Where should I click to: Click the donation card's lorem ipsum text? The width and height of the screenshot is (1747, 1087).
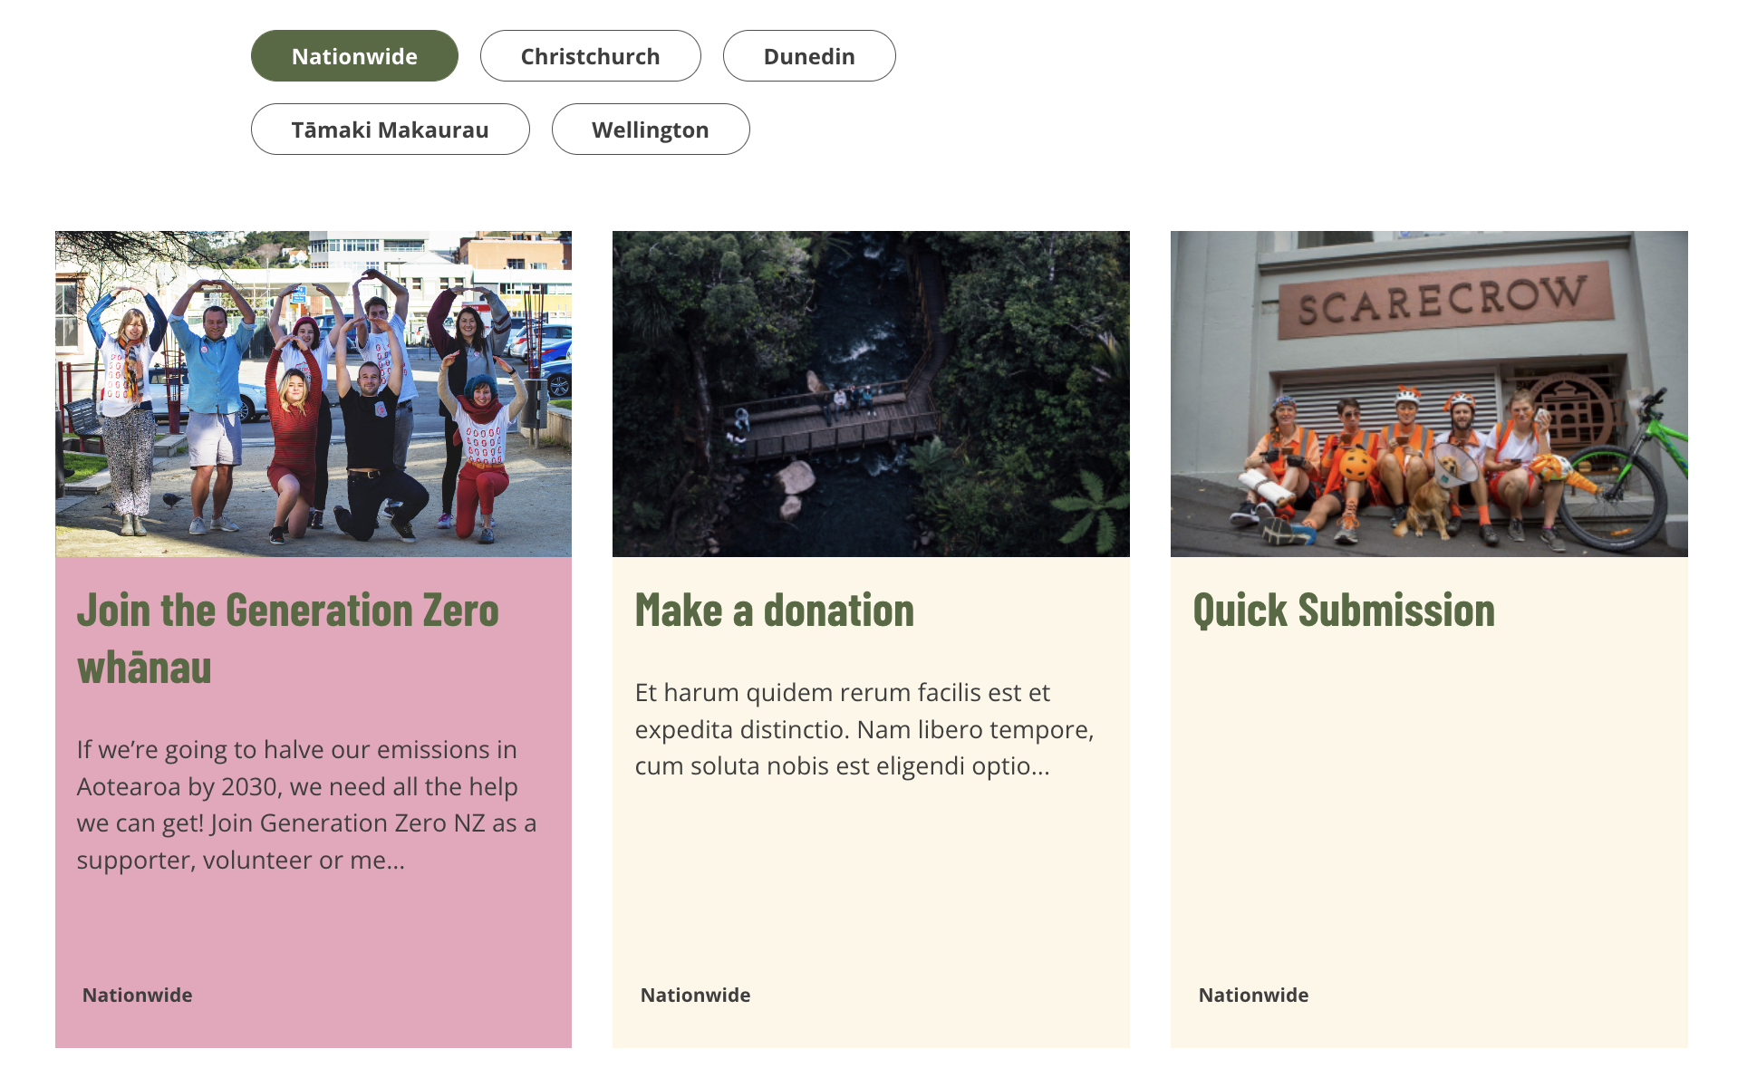click(864, 729)
